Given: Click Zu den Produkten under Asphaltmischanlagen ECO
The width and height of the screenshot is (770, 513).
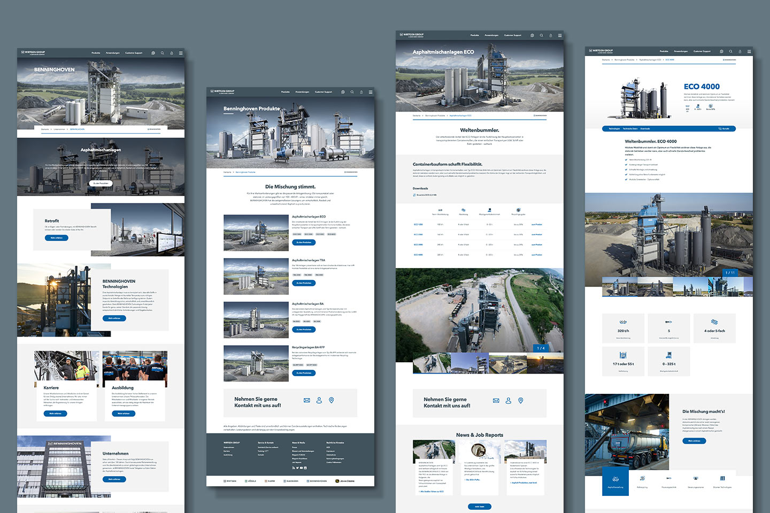Looking at the screenshot, I should click(x=304, y=242).
